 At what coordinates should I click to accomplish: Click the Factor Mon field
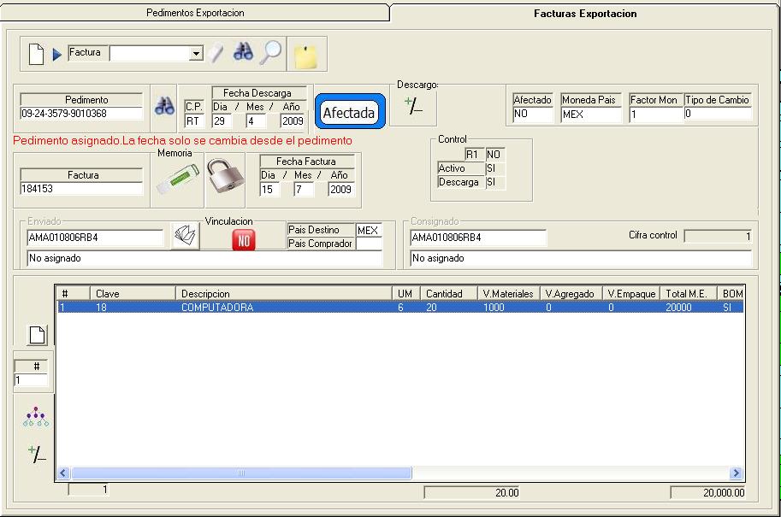655,115
